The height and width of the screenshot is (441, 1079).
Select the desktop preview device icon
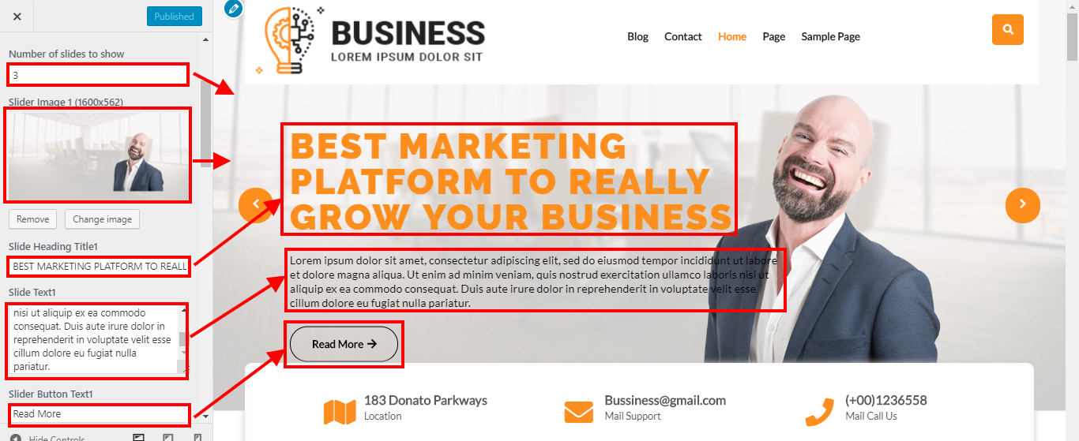pyautogui.click(x=139, y=437)
